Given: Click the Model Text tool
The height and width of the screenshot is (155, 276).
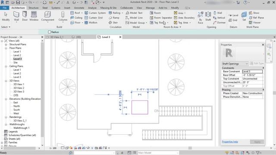Looking at the screenshot, I should point(134,13).
